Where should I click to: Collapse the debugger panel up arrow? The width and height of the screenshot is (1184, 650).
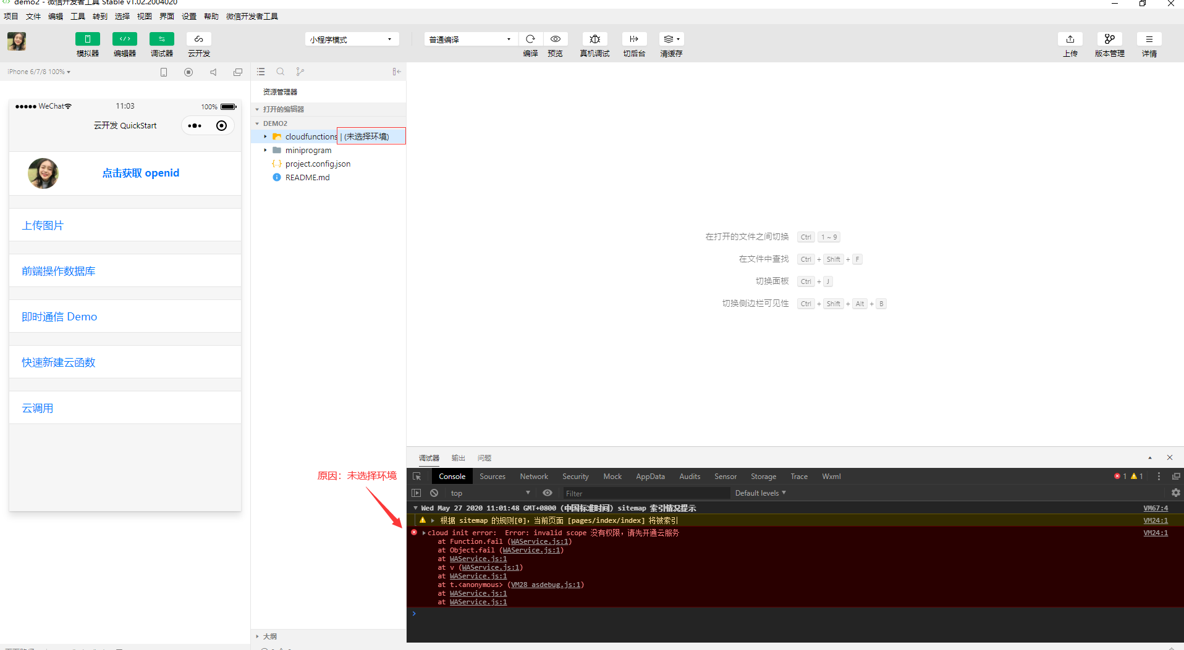(x=1150, y=457)
